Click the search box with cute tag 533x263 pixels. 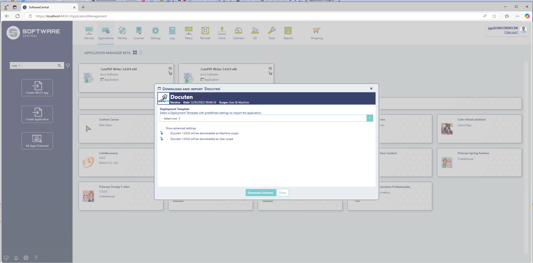37,66
